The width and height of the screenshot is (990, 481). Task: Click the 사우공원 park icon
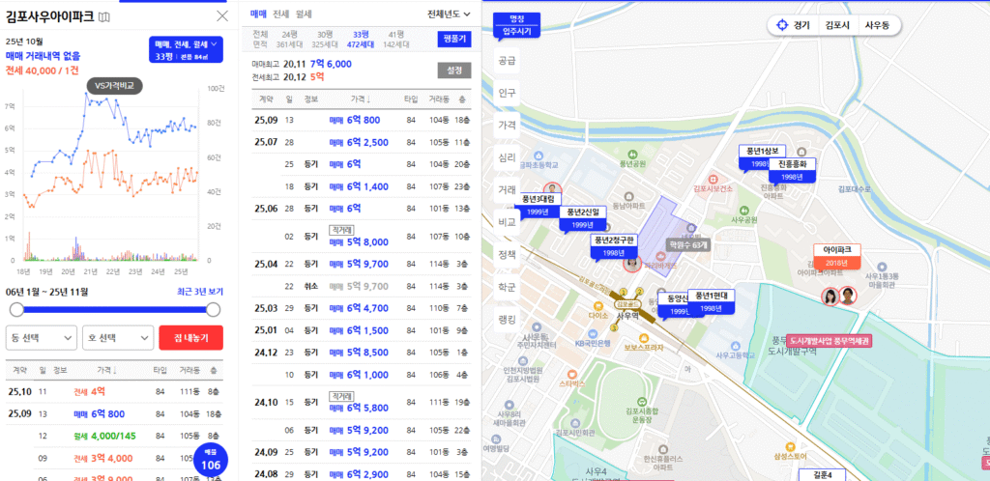click(743, 210)
